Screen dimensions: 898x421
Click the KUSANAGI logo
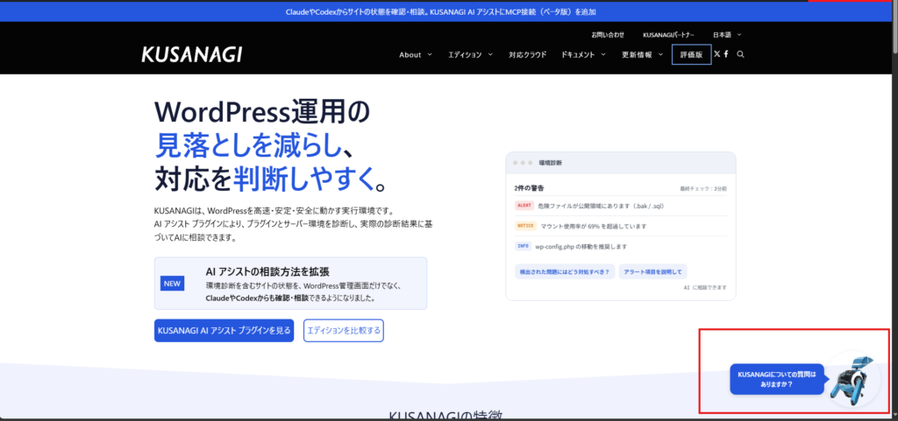[191, 54]
